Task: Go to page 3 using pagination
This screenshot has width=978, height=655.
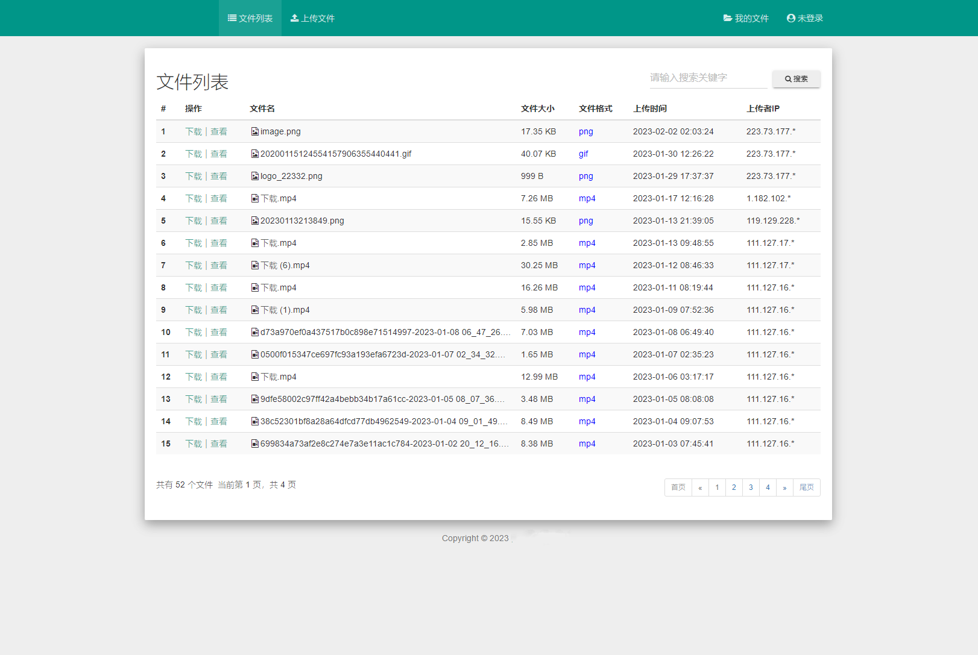Action: pos(751,487)
